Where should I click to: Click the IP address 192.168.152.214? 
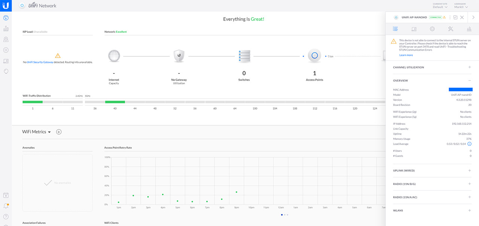click(x=461, y=124)
